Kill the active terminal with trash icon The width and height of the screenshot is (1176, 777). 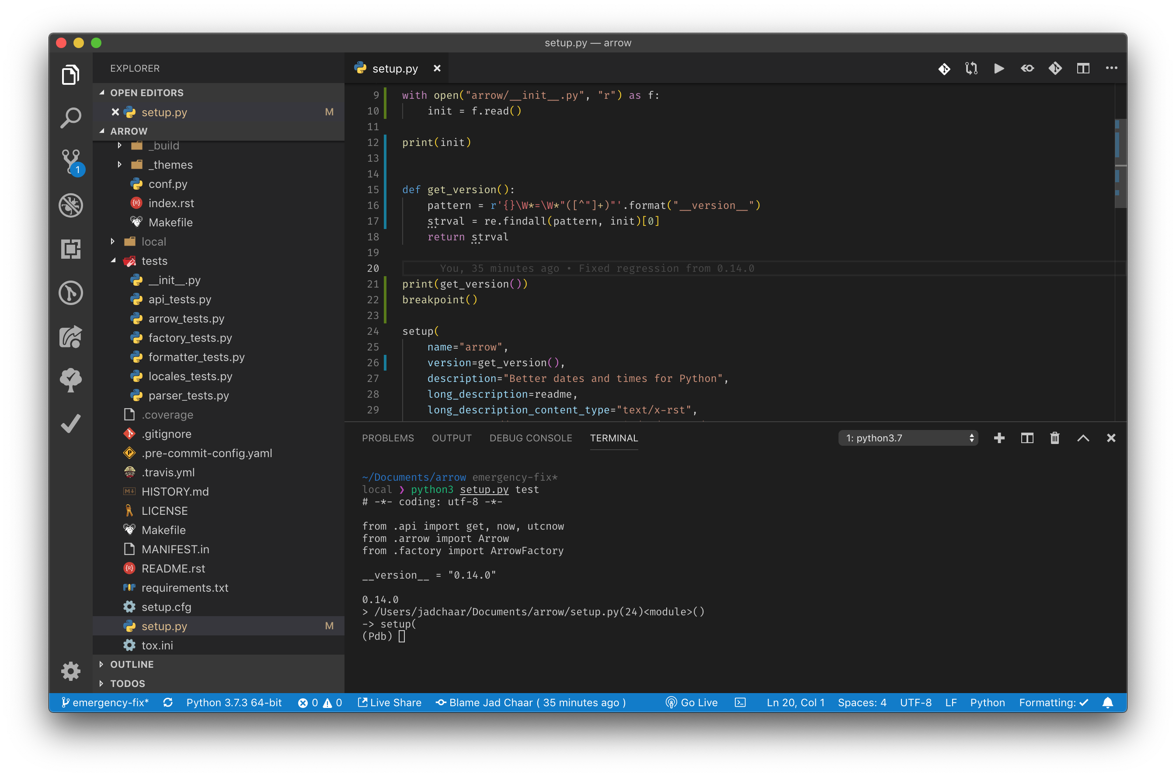(x=1054, y=438)
